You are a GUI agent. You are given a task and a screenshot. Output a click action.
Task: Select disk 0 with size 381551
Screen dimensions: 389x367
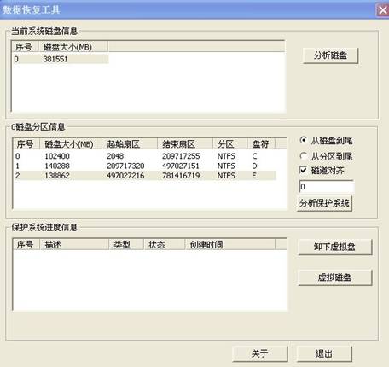(61, 59)
